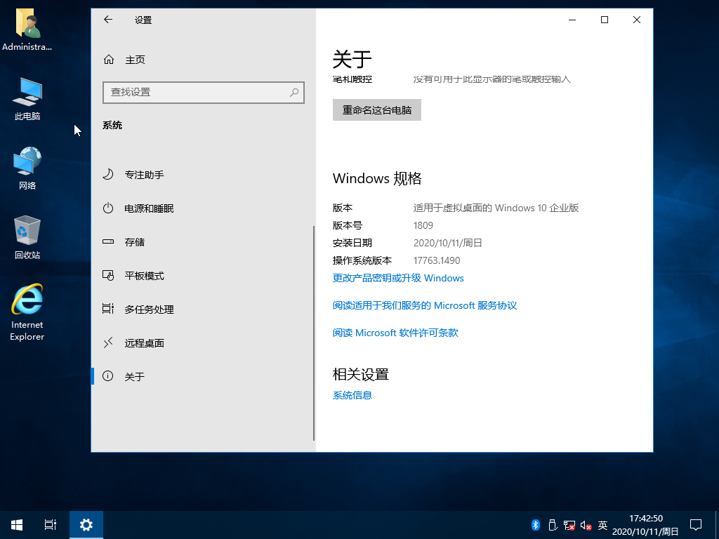Maximize the Settings window
Image resolution: width=719 pixels, height=539 pixels.
point(605,19)
